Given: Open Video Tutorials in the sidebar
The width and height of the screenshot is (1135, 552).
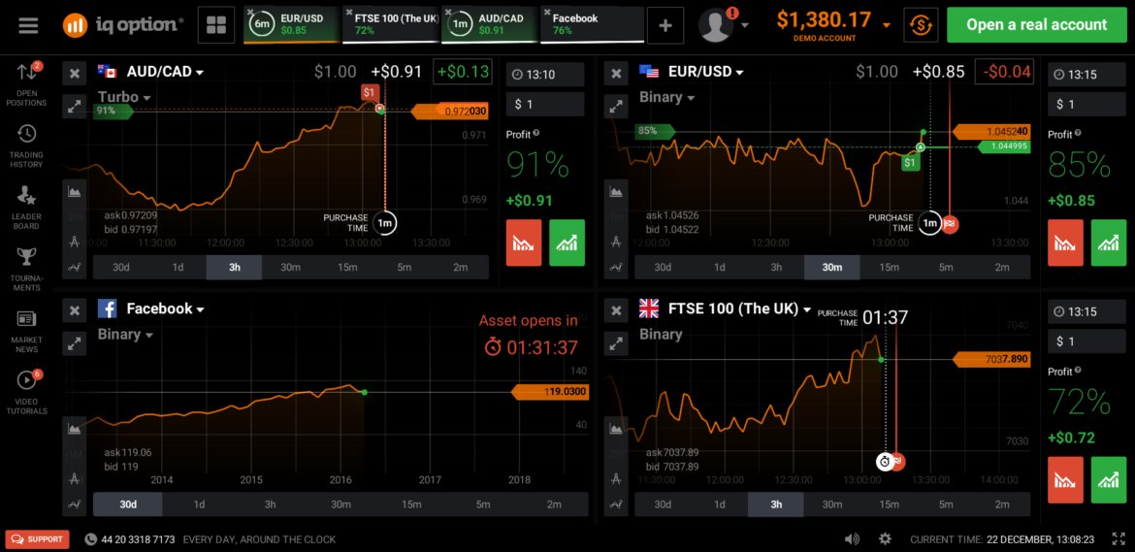Looking at the screenshot, I should pos(27,393).
